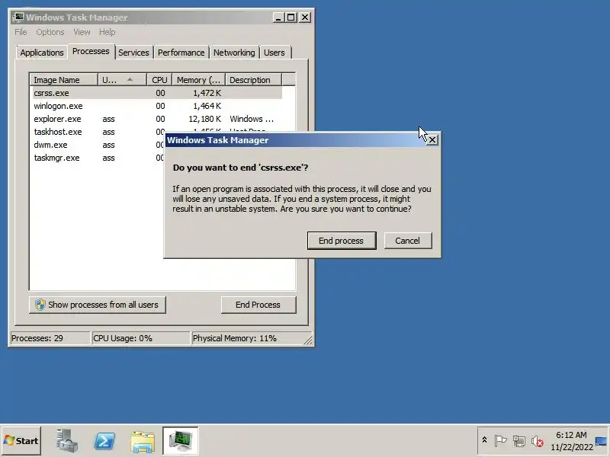Click the 12,180 K memory value
This screenshot has width=610, height=457.
click(205, 119)
